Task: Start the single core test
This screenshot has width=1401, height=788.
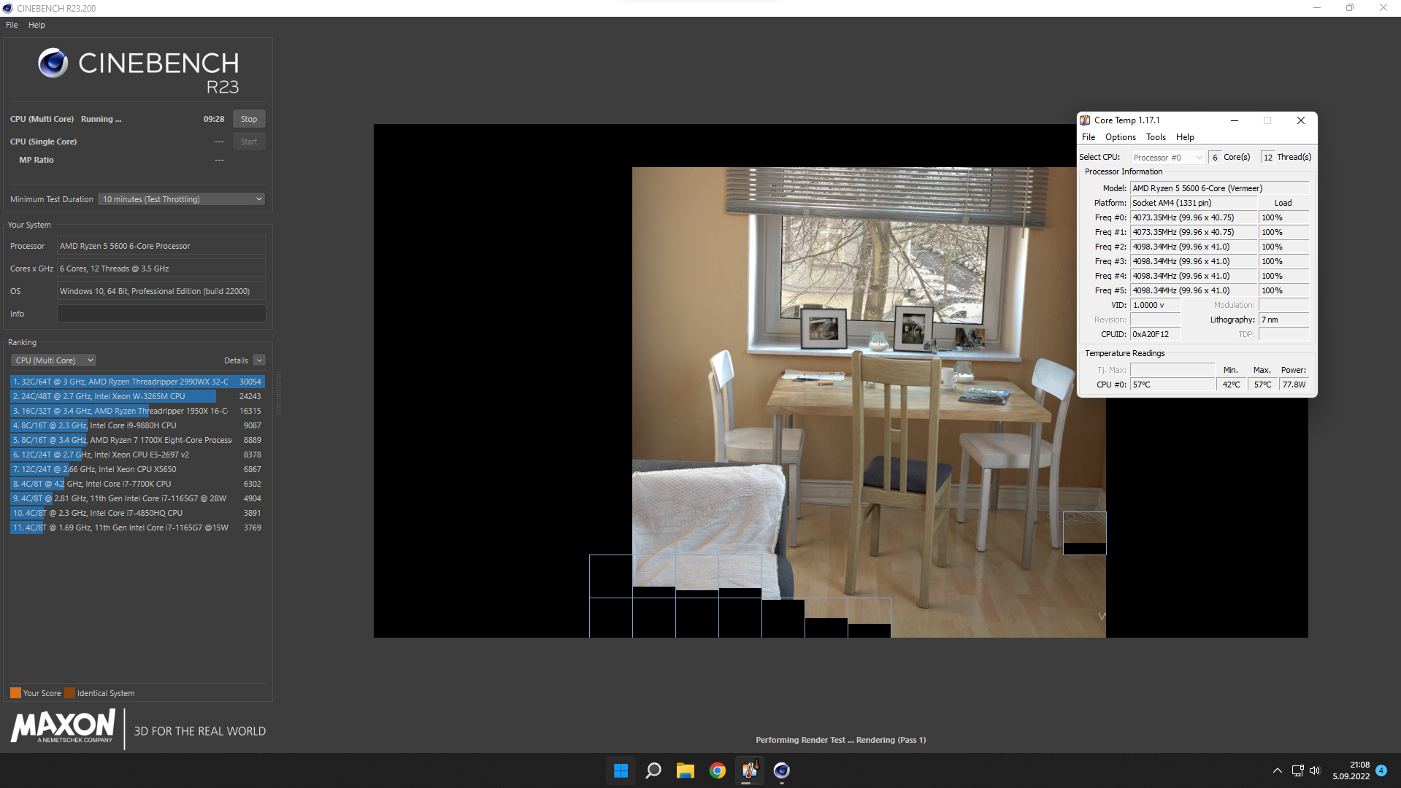Action: [249, 142]
